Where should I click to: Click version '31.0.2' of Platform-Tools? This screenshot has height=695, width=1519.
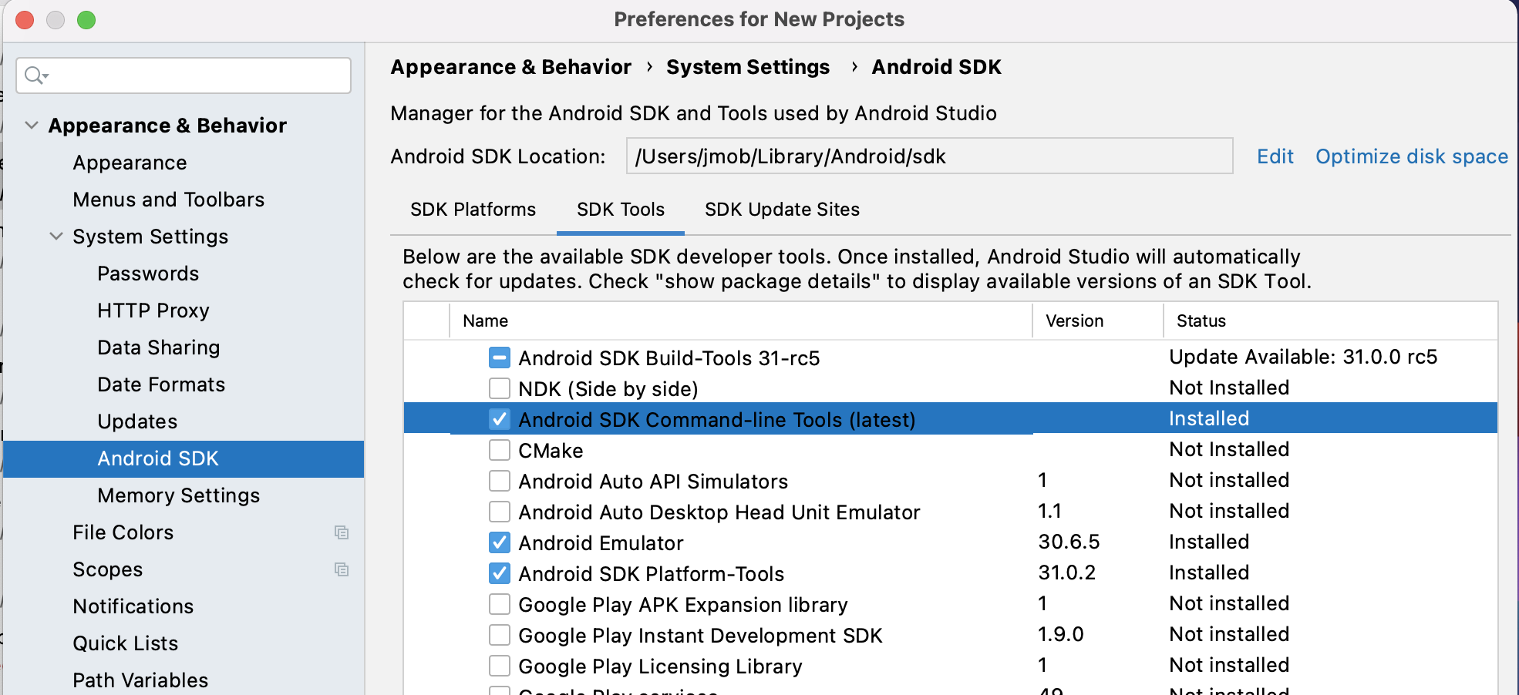coord(1066,572)
